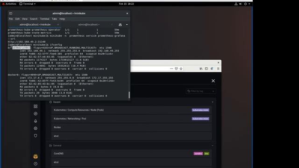Image resolution: width=299 pixels, height=168 pixels.
Task: Switch to admin@localhost:~/minikube terminal tab
Action: [x=35, y=25]
